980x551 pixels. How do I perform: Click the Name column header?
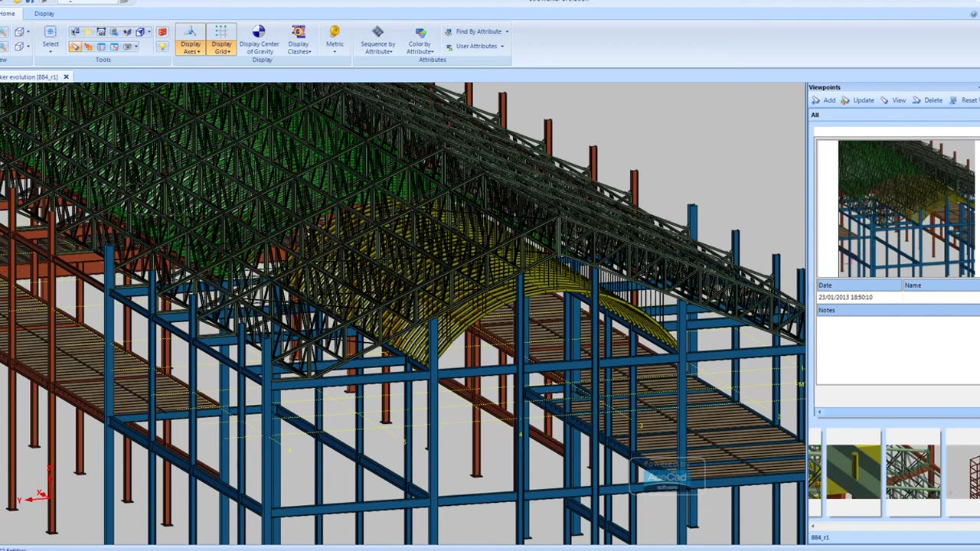tap(942, 285)
